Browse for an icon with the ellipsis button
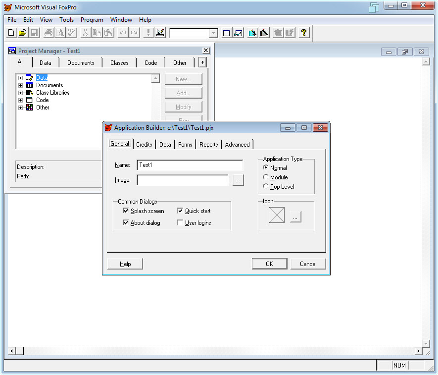 click(x=295, y=216)
